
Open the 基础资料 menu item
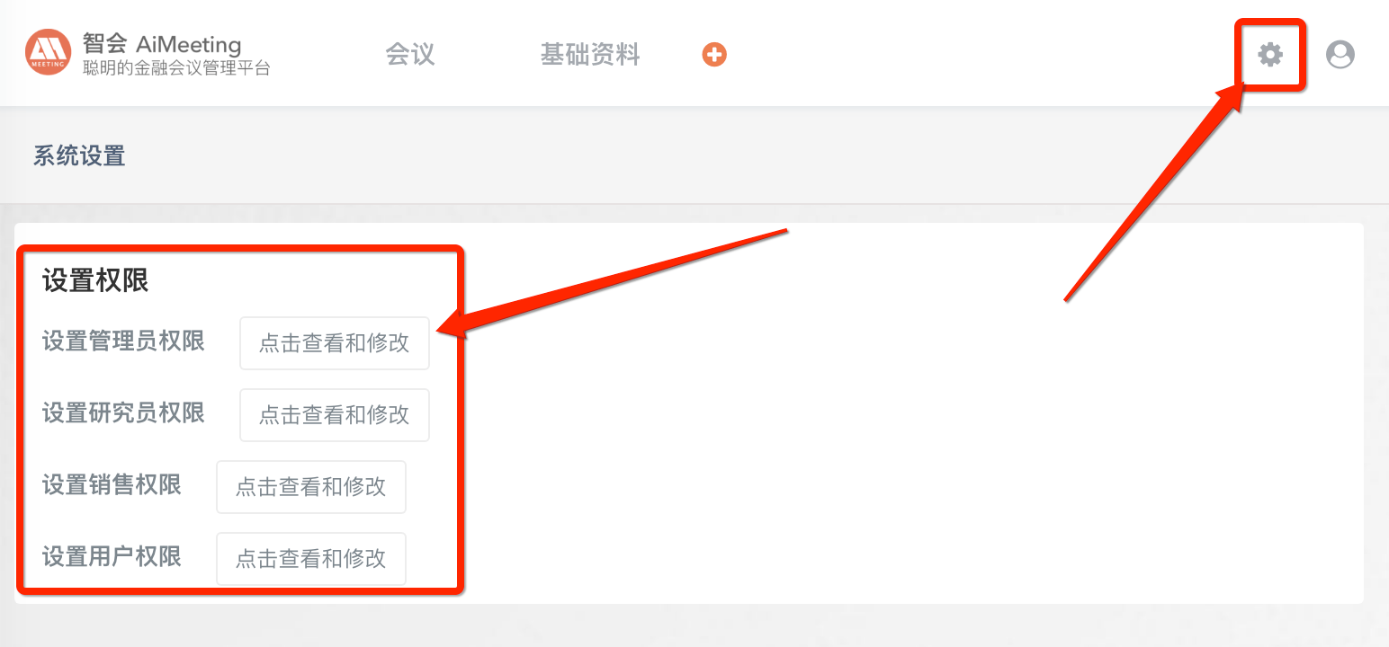tap(590, 54)
